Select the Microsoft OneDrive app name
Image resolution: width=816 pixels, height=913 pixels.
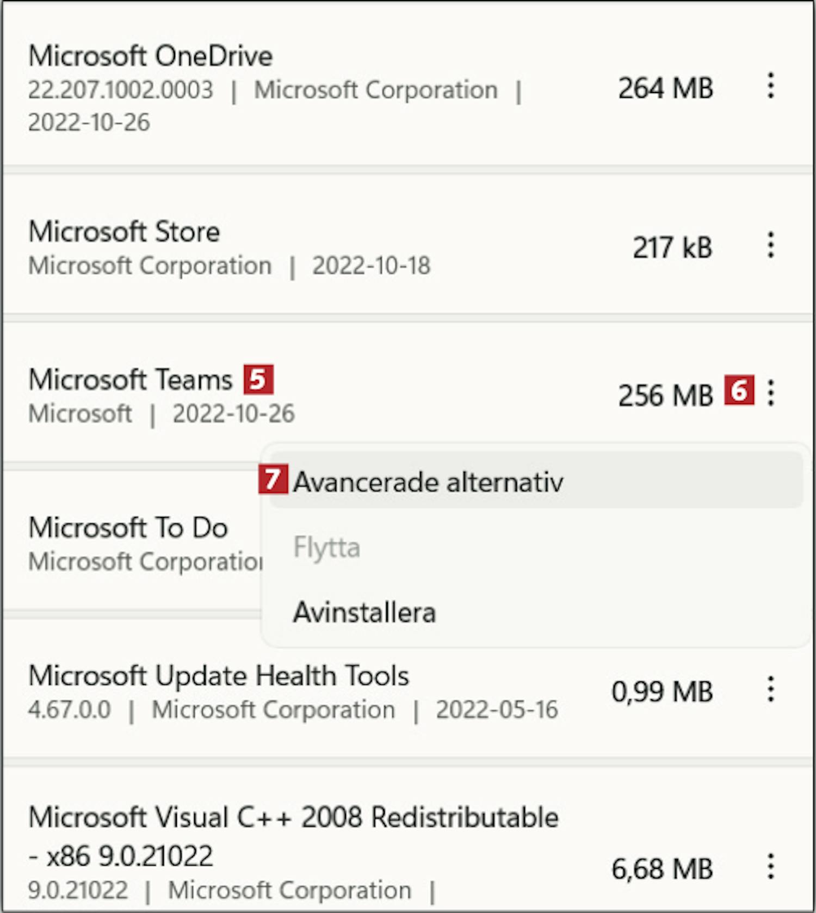[x=151, y=56]
